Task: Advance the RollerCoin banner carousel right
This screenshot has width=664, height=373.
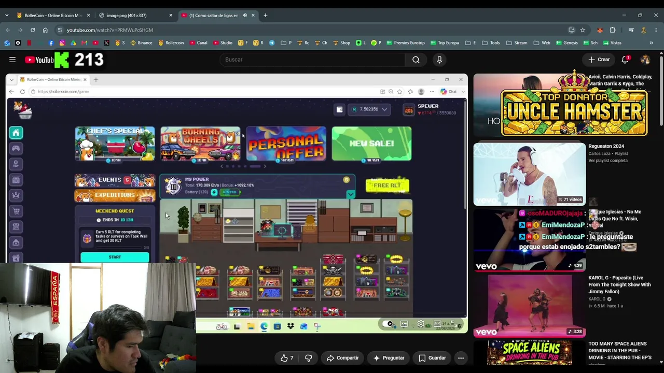Action: tap(265, 166)
